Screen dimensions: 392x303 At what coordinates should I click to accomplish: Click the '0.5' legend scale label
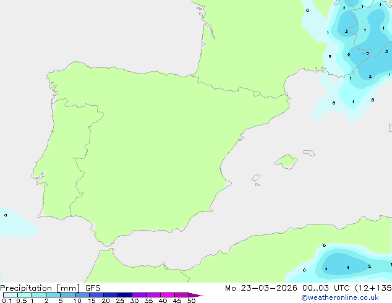(x=22, y=301)
